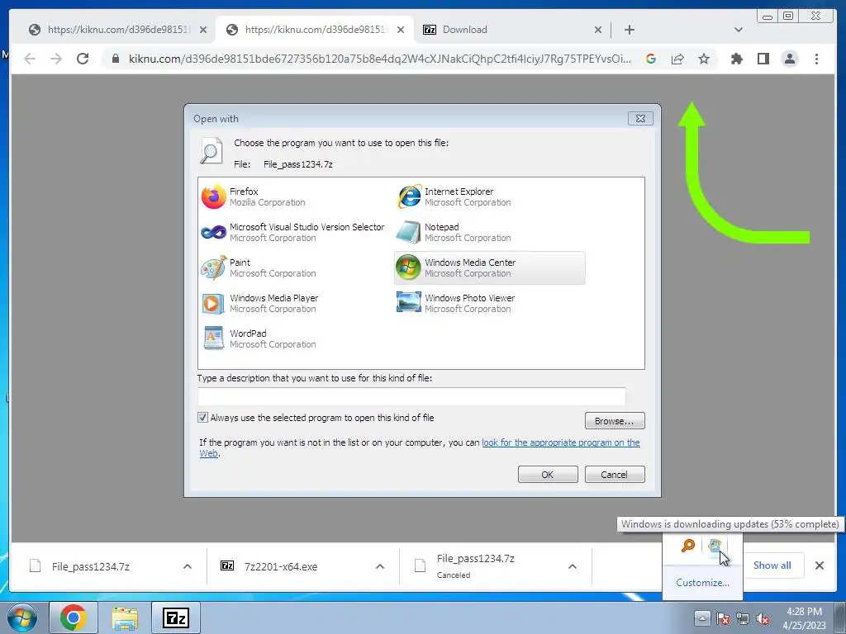The image size is (846, 634).
Task: Toggle Chrome side panel
Action: 763,59
